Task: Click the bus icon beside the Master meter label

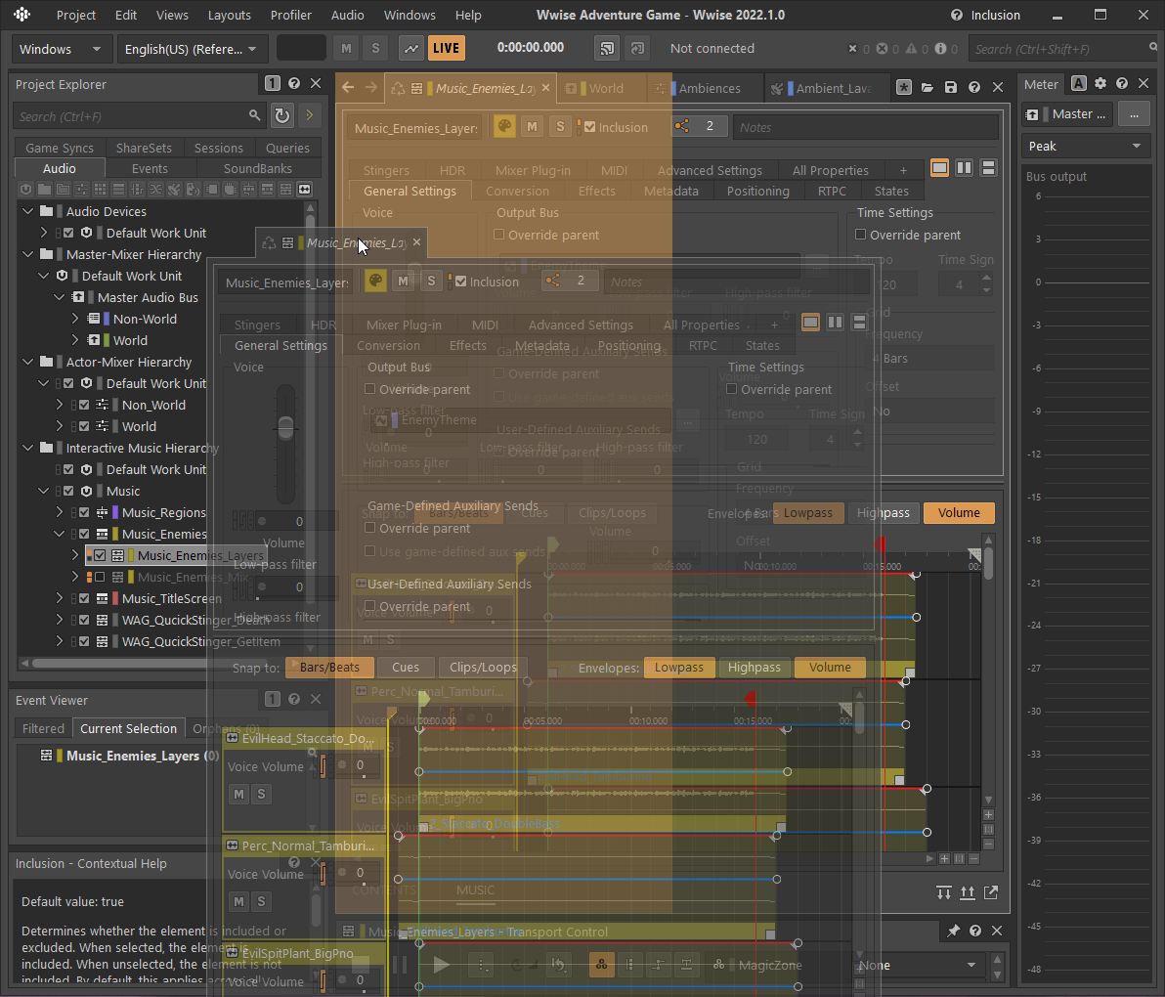Action: (1033, 114)
